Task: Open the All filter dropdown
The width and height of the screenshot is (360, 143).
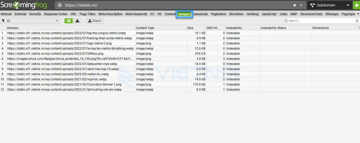Action: tap(30, 21)
